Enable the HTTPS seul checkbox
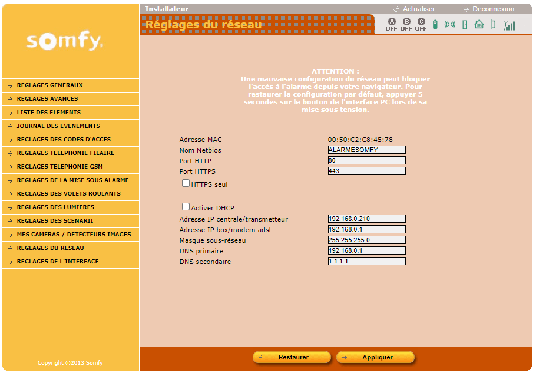The width and height of the screenshot is (536, 376). coord(186,183)
